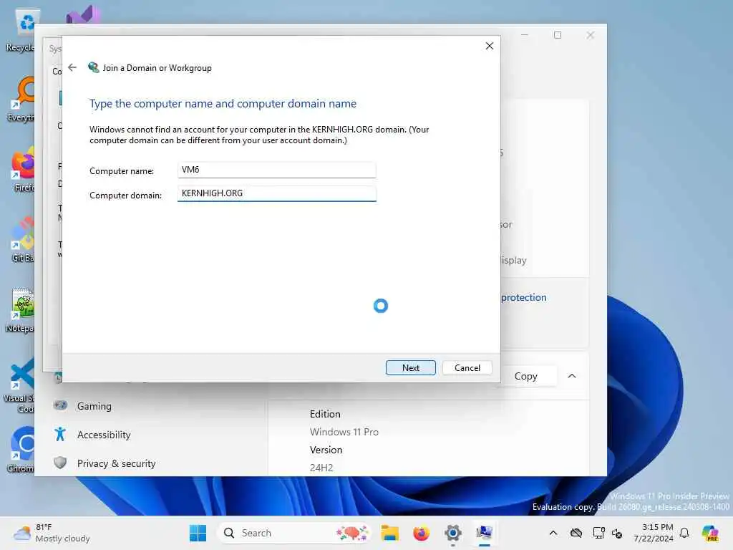Click the Accessibility figure icon in Settings
Viewport: 733px width, 550px height.
pyautogui.click(x=60, y=435)
